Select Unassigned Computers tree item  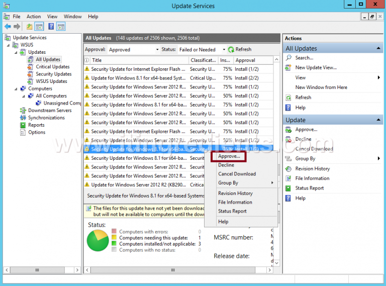click(x=62, y=103)
